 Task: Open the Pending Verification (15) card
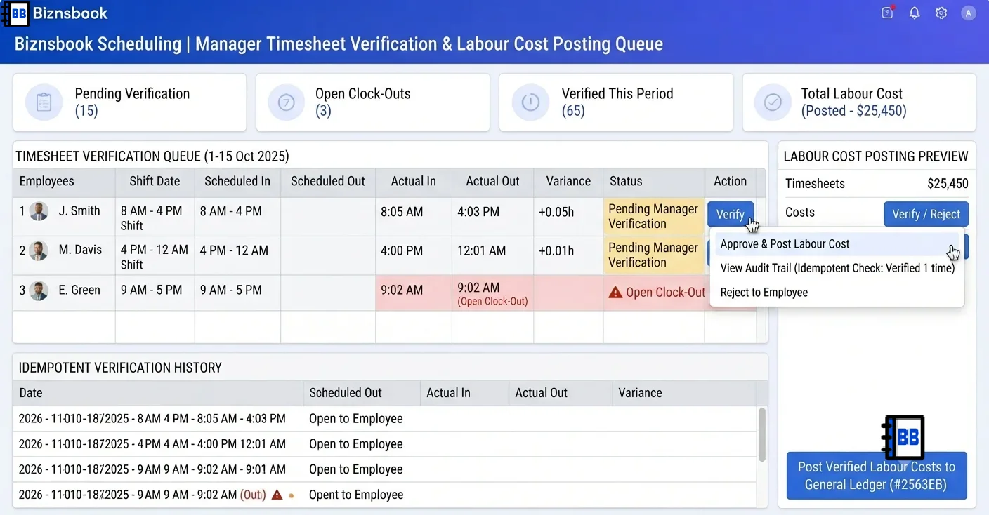pos(130,102)
